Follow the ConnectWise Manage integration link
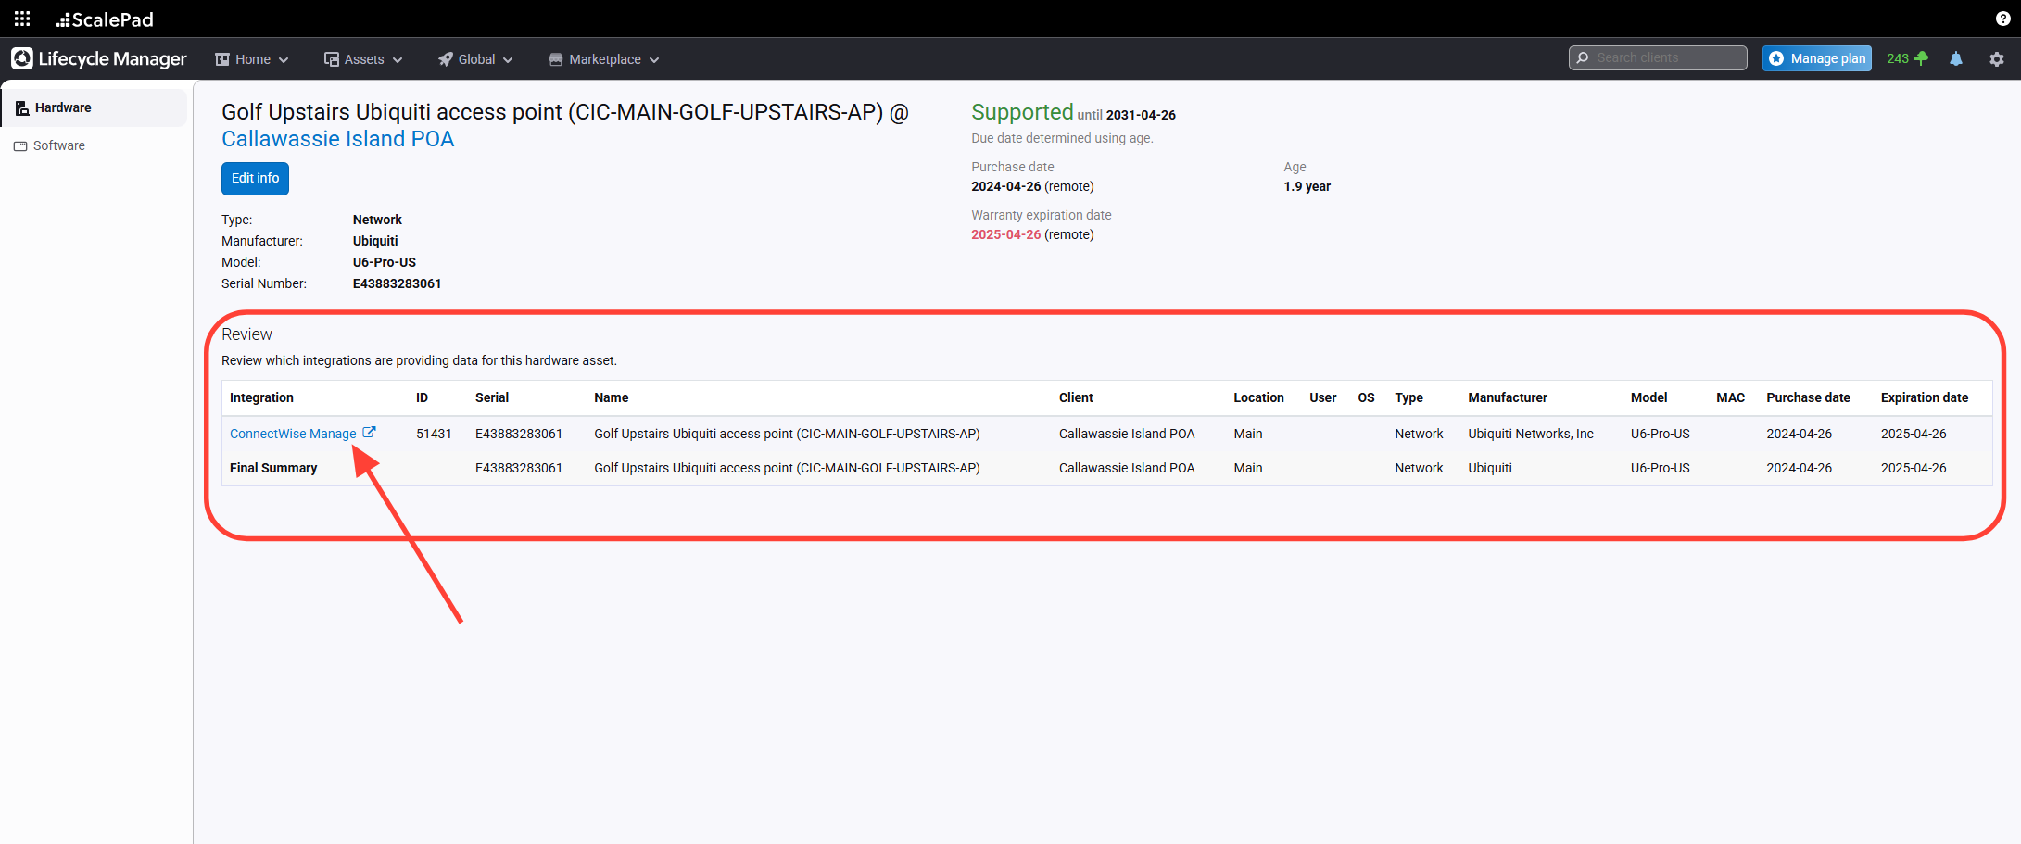Image resolution: width=2021 pixels, height=844 pixels. tap(293, 434)
